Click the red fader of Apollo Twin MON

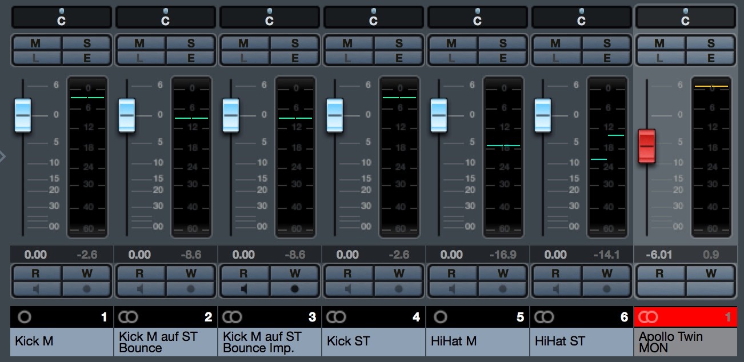pos(647,146)
